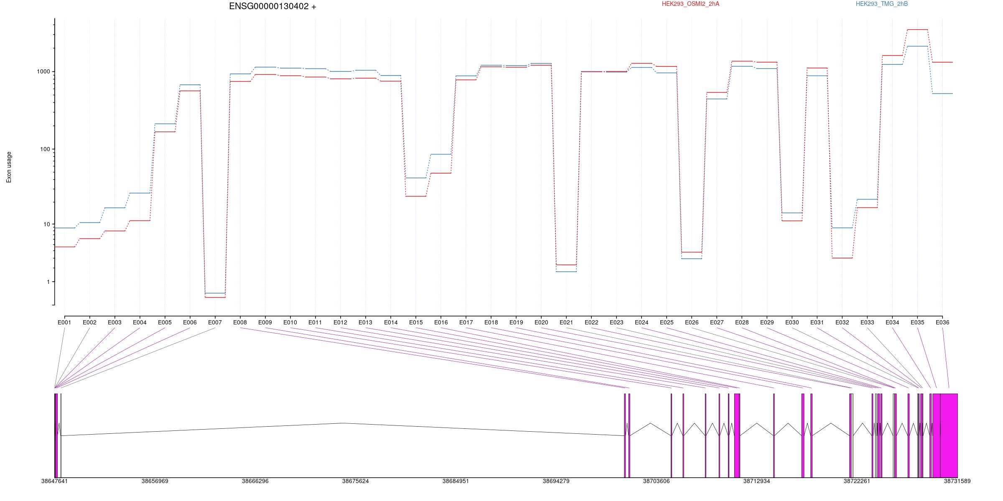Click genomic coordinate 38647641
This screenshot has height=501, width=1003.
click(x=54, y=481)
